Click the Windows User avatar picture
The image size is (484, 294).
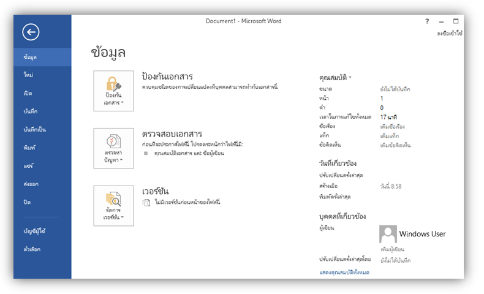coord(388,234)
